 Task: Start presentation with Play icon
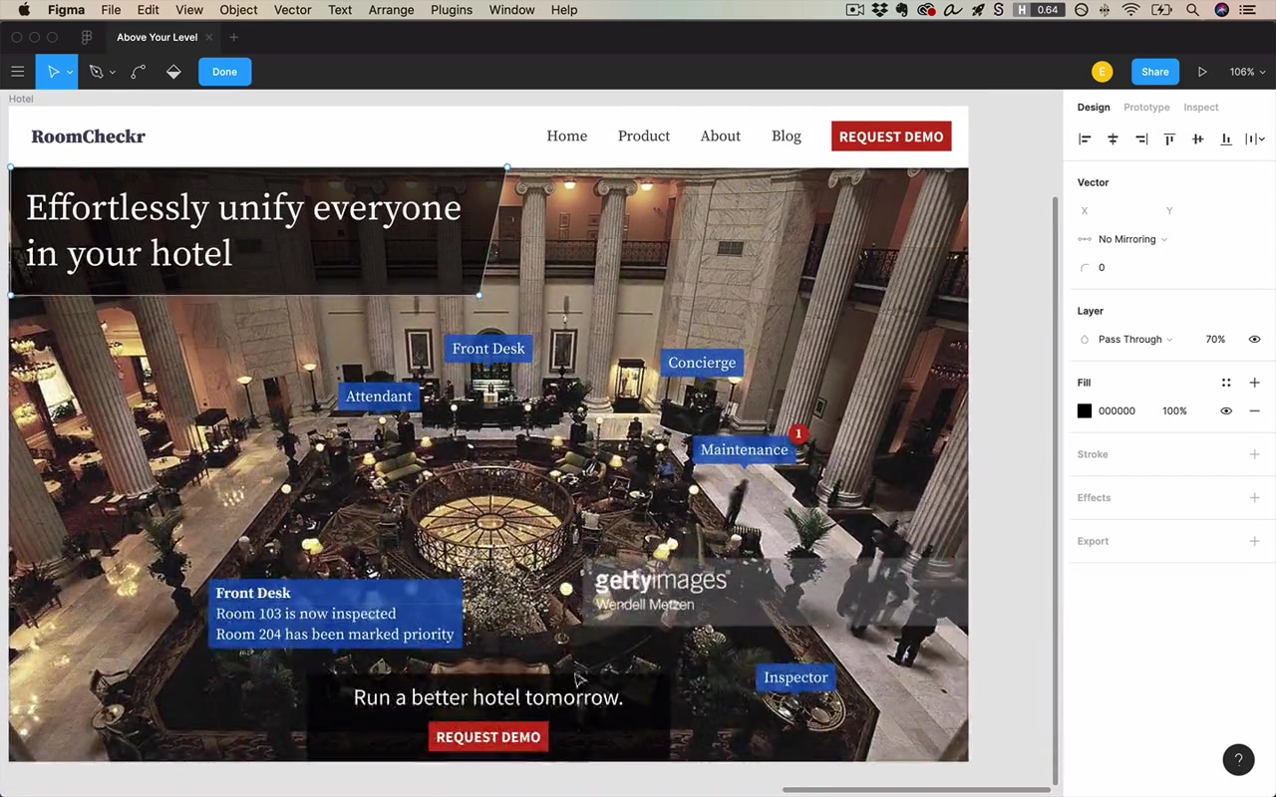point(1202,72)
